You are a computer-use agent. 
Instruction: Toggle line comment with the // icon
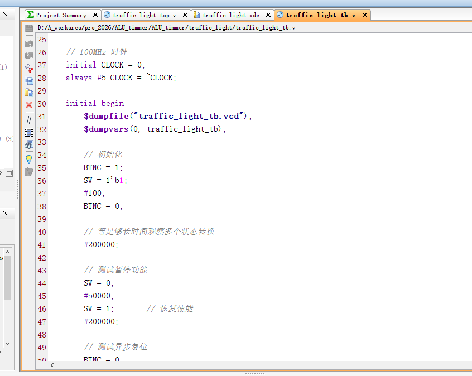(29, 120)
